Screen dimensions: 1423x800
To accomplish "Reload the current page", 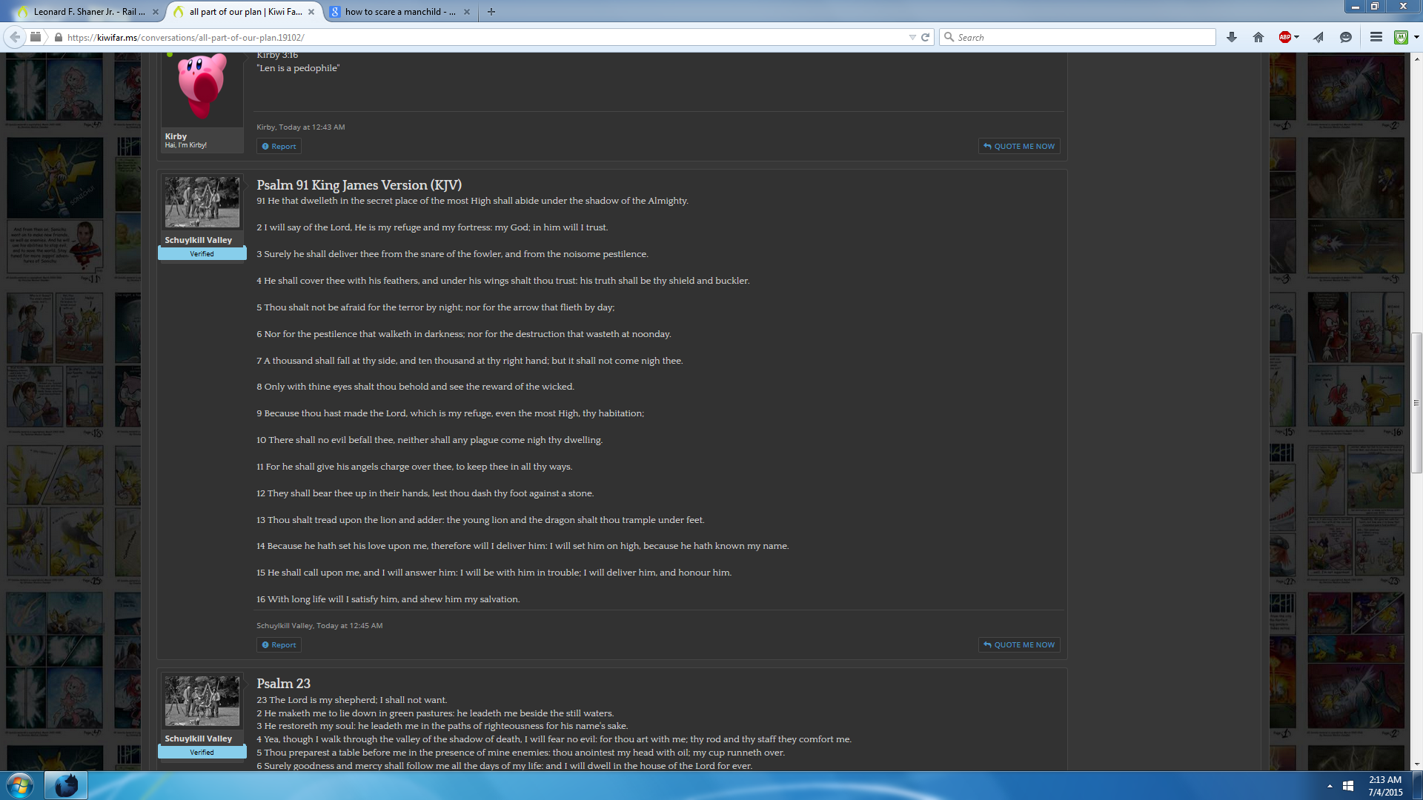I will pos(926,37).
